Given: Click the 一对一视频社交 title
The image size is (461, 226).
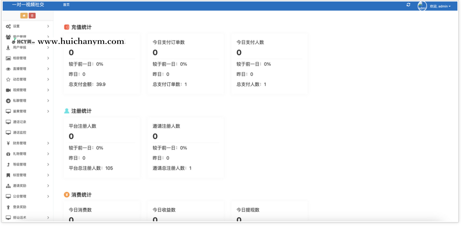Looking at the screenshot, I should pyautogui.click(x=27, y=5).
